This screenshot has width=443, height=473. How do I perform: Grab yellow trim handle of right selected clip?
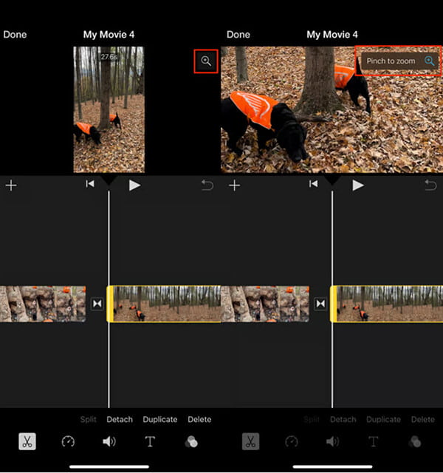click(333, 304)
